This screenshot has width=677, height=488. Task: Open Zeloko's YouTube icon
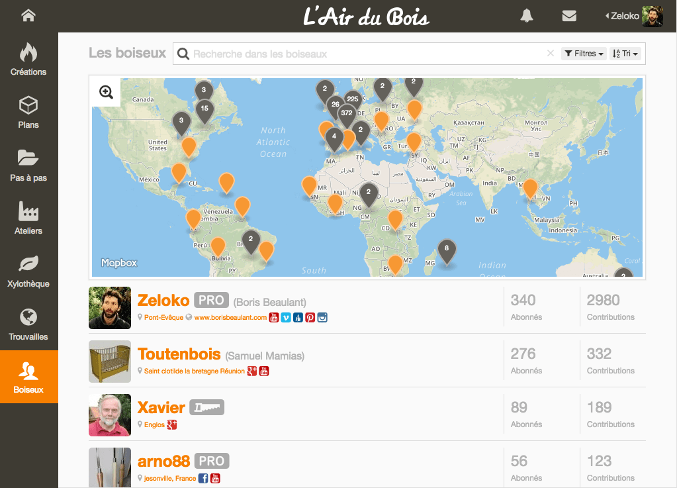click(274, 317)
